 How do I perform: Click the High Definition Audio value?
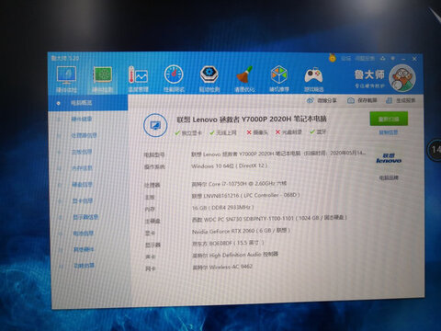pyautogui.click(x=235, y=255)
